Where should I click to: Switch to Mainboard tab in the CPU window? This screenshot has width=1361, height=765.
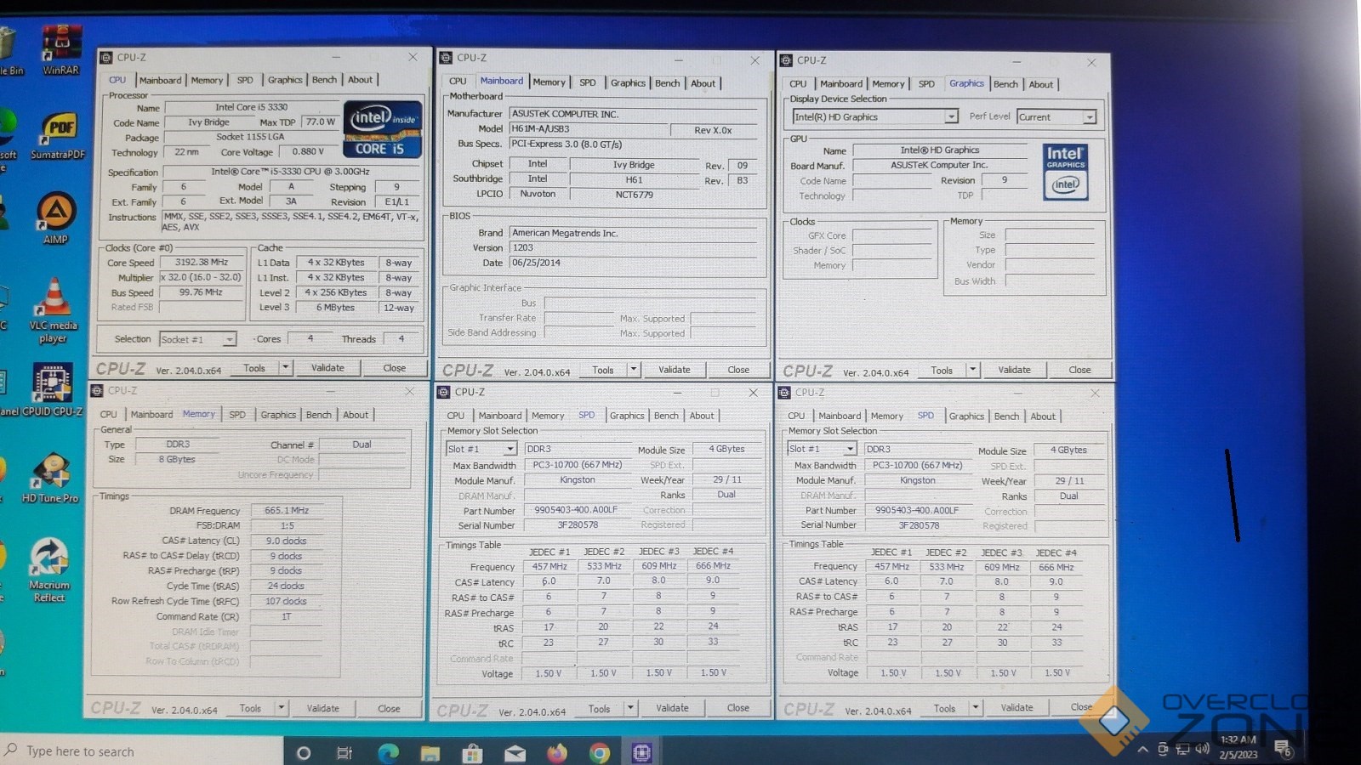pyautogui.click(x=160, y=80)
